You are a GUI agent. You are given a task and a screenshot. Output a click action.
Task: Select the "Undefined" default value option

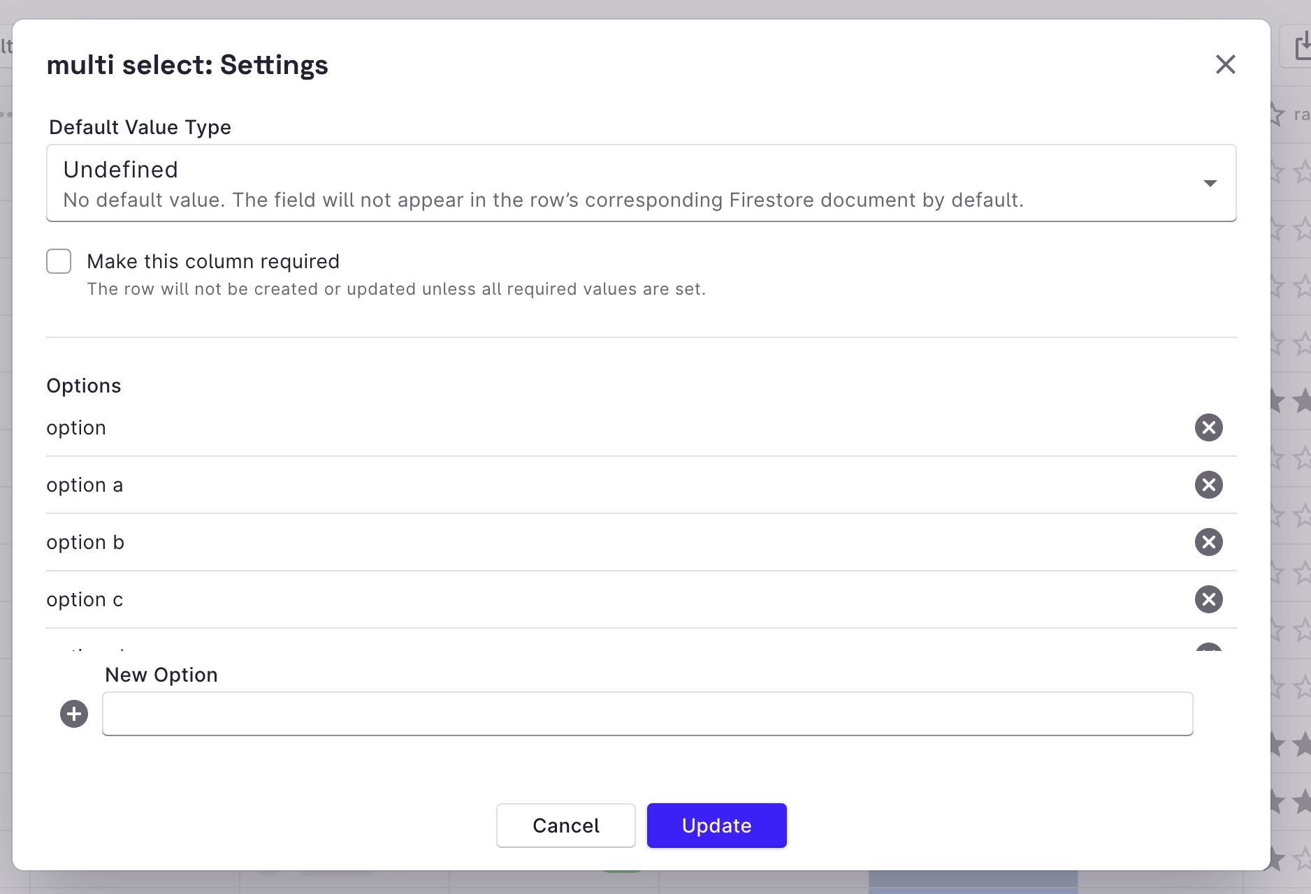[120, 169]
